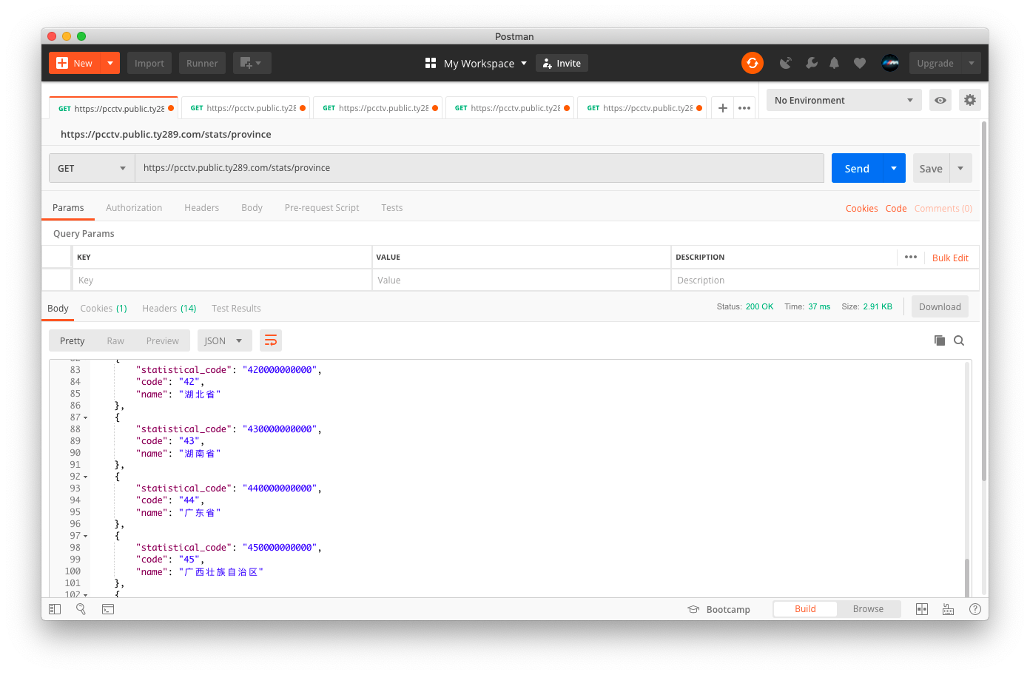Collapse JSON object at line 97
1030x675 pixels.
coord(86,536)
